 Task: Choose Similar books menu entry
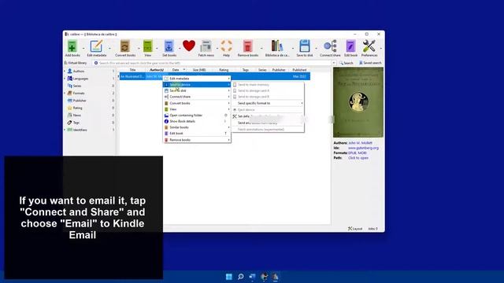tap(197, 127)
